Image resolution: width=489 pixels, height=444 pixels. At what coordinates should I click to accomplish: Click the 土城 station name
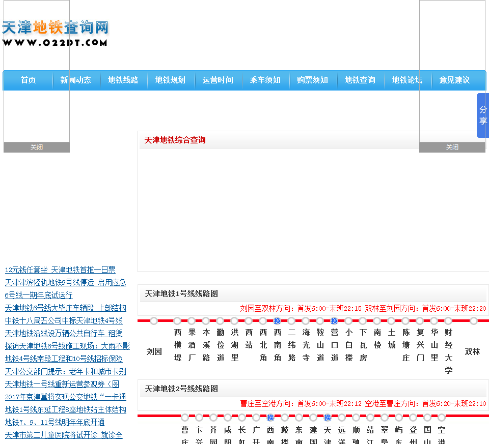pos(392,339)
